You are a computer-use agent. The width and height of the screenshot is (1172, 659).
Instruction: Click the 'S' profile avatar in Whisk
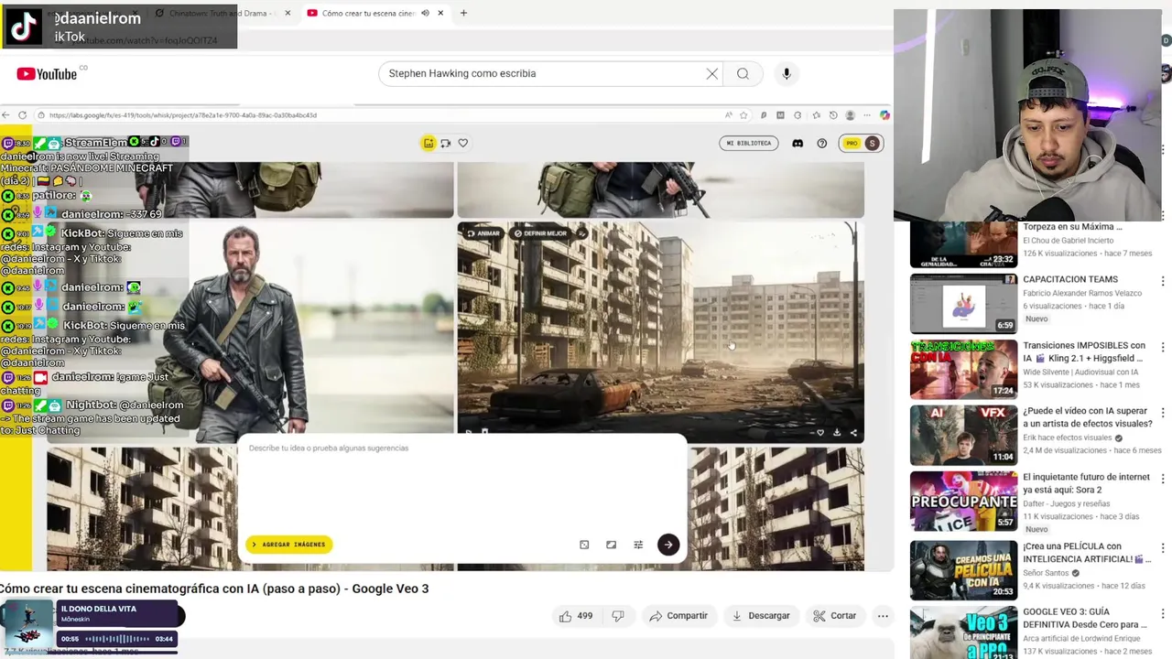(873, 144)
